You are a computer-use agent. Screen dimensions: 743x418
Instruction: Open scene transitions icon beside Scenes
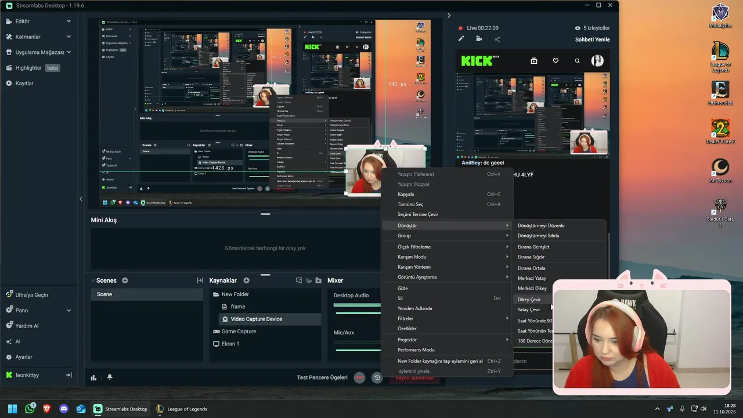(200, 280)
